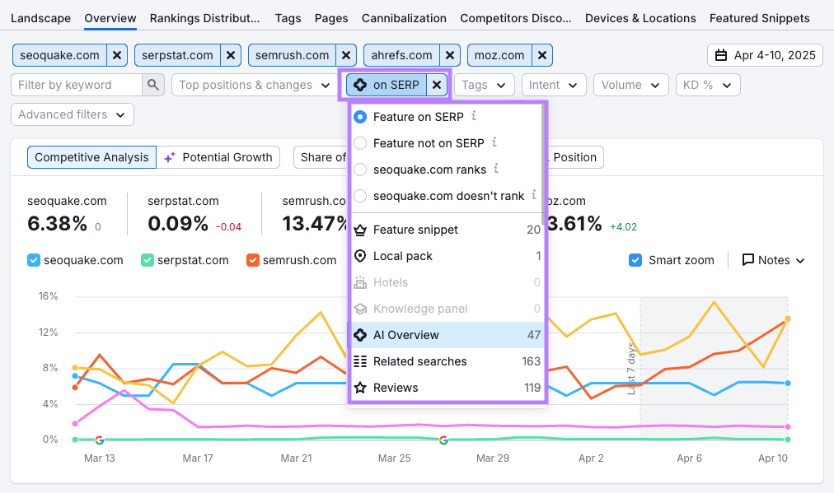
Task: Open the Featured Snippets tab
Action: click(759, 18)
